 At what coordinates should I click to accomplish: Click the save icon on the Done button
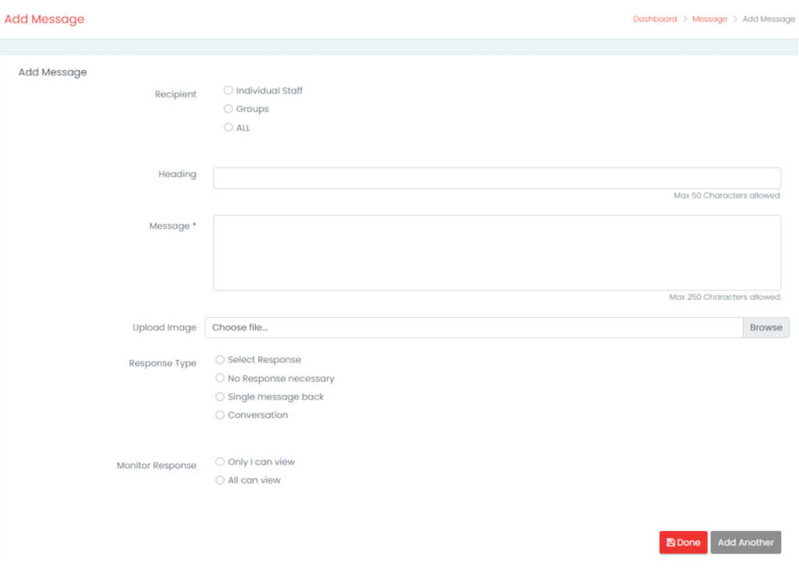point(670,543)
